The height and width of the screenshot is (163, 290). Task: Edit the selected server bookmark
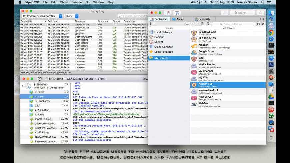click(208, 24)
